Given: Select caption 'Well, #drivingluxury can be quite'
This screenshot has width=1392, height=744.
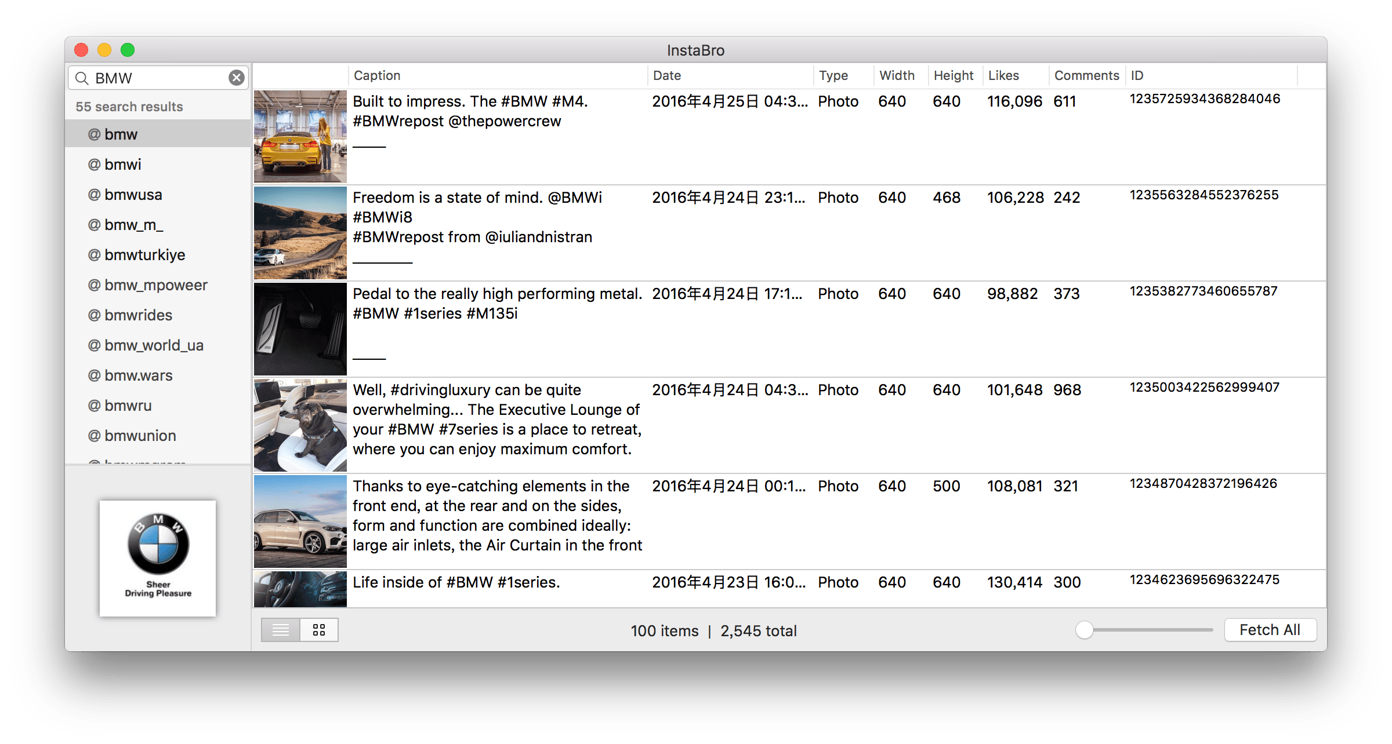Looking at the screenshot, I should (x=467, y=390).
